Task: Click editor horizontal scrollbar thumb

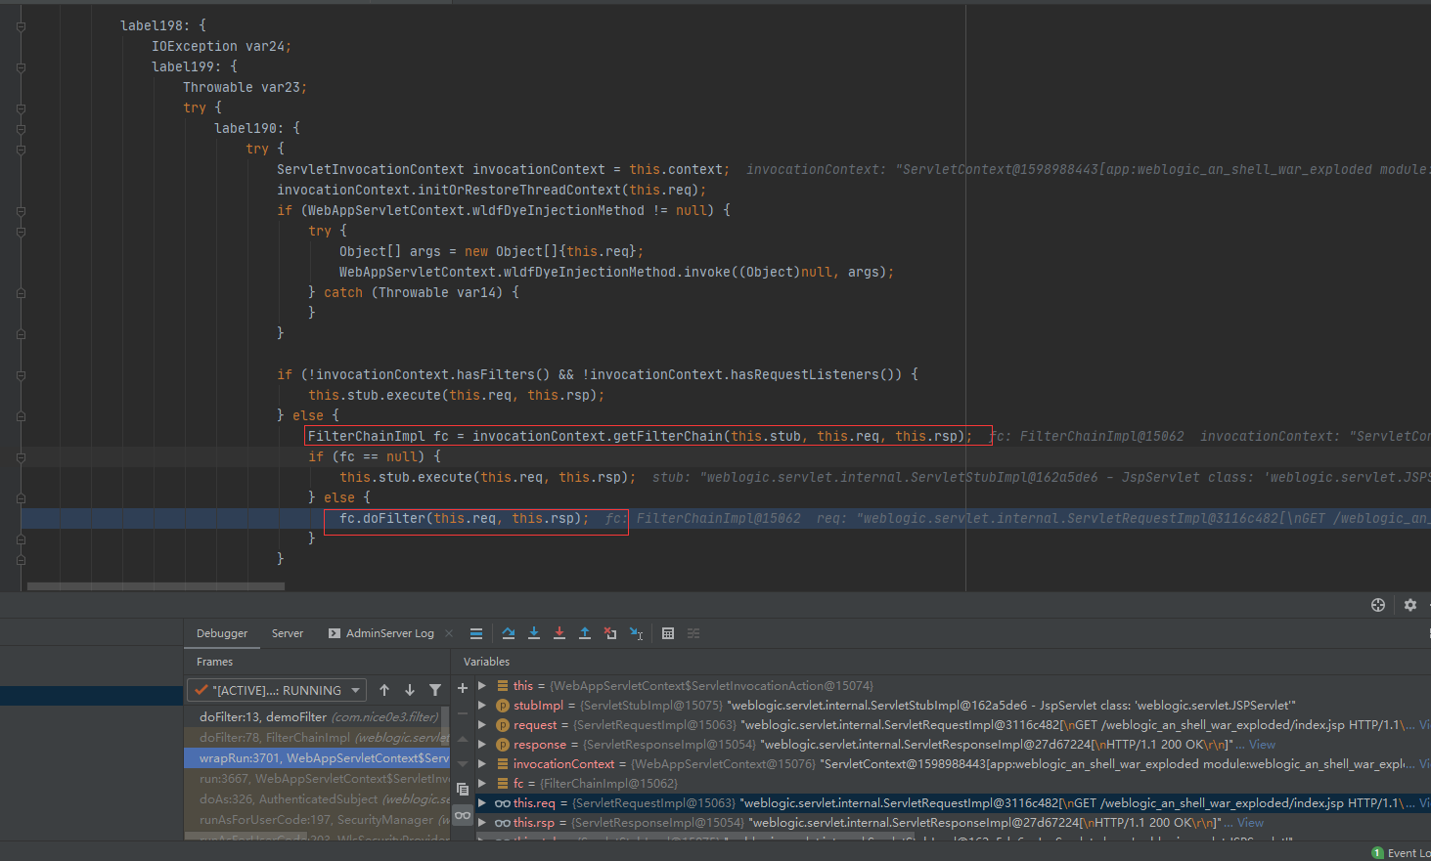Action: (x=157, y=586)
